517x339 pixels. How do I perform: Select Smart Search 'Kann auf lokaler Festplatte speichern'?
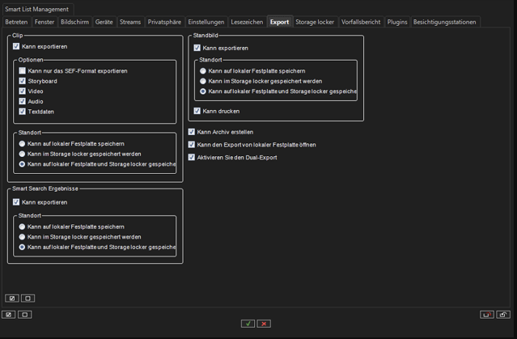[22, 227]
